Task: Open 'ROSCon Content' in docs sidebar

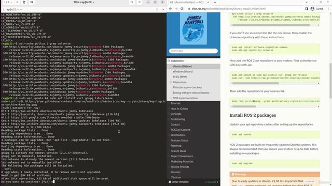Action: (180, 130)
